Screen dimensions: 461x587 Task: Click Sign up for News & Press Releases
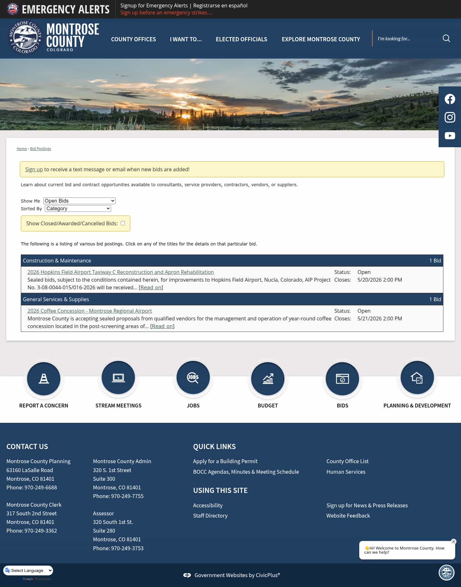point(367,505)
